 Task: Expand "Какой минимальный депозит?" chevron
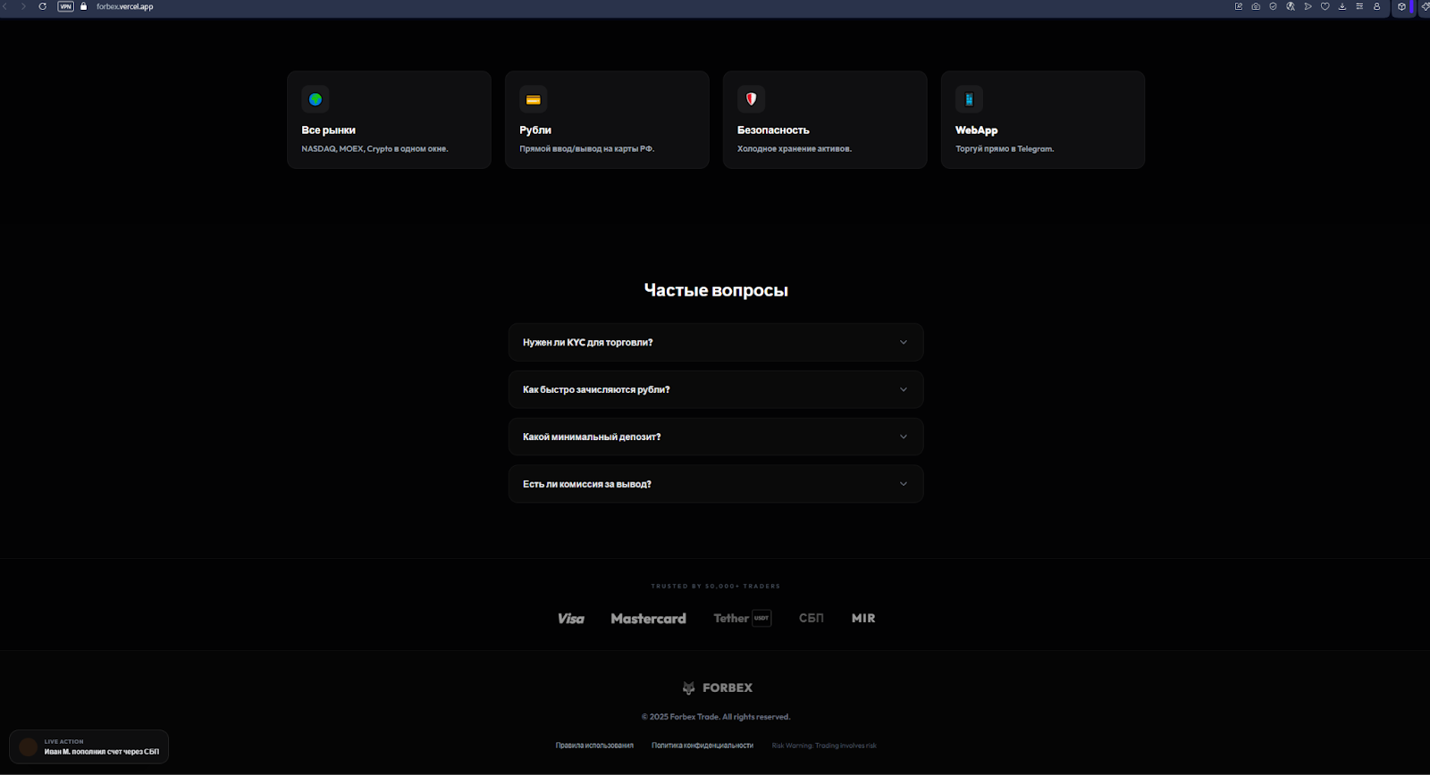click(x=903, y=437)
